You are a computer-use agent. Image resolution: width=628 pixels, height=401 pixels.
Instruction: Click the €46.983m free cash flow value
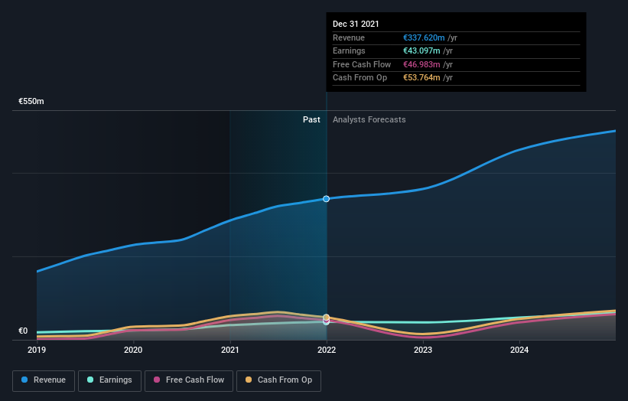coord(421,64)
